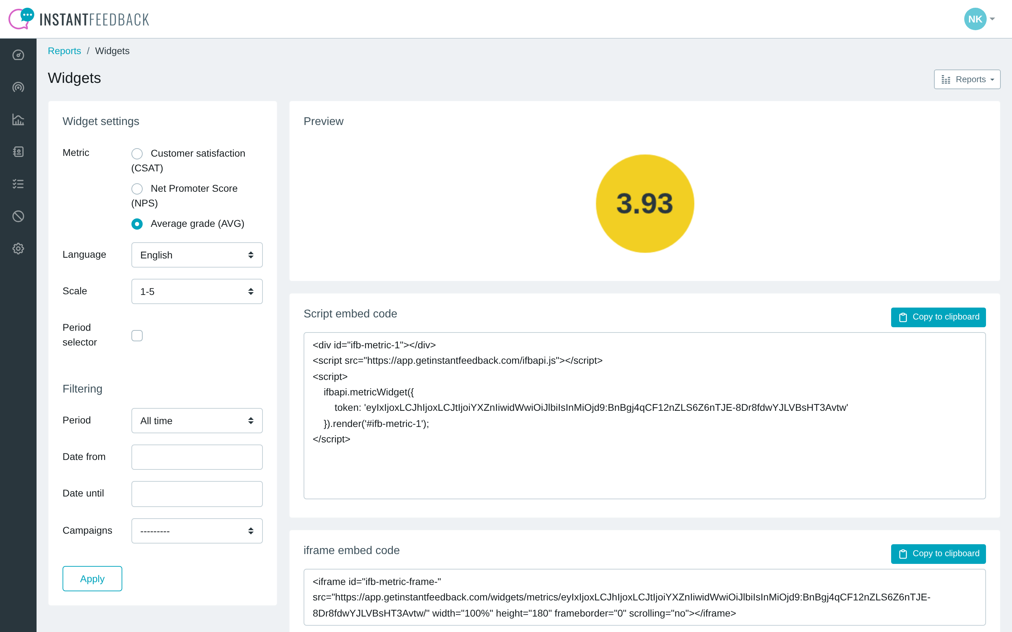Click the yellow 3.93 score circle in Preview
Viewport: 1012px width, 632px height.
point(645,204)
